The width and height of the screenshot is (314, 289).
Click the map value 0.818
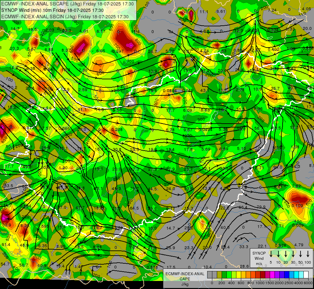152,267
